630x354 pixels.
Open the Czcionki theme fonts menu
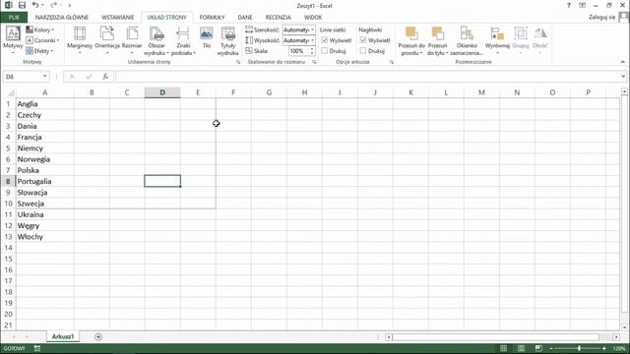click(x=42, y=40)
